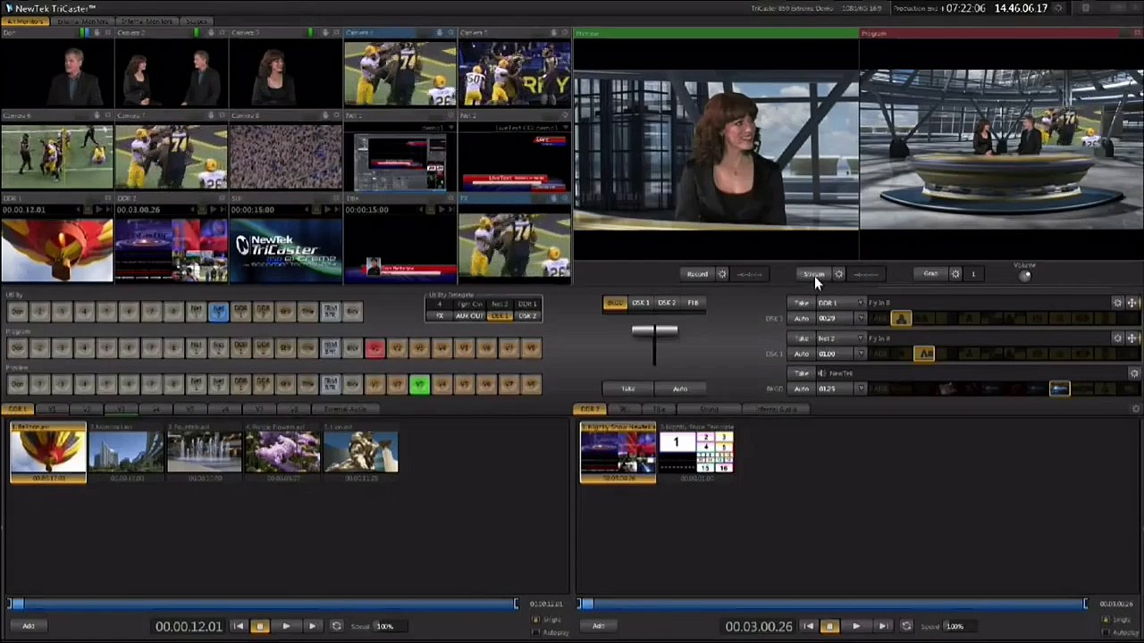
Task: Play DDR 2 clip
Action: click(855, 627)
